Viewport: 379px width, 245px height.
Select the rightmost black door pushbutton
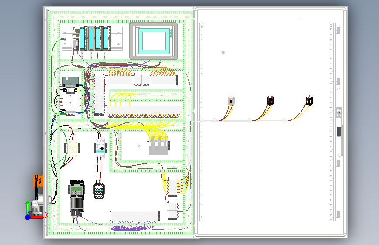tap(309, 101)
